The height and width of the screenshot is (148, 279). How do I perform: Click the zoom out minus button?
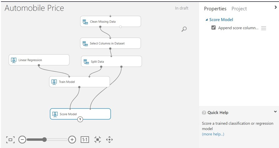(22, 140)
